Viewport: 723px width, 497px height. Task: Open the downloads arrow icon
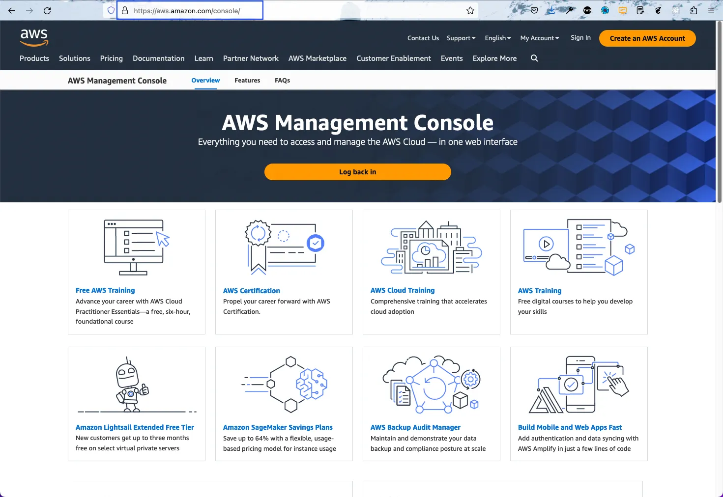click(x=552, y=10)
